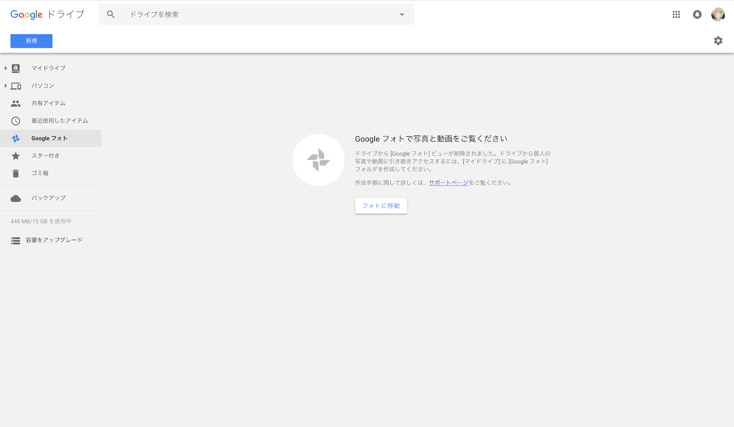
Task: Select Google フォト in sidebar
Action: 50,138
